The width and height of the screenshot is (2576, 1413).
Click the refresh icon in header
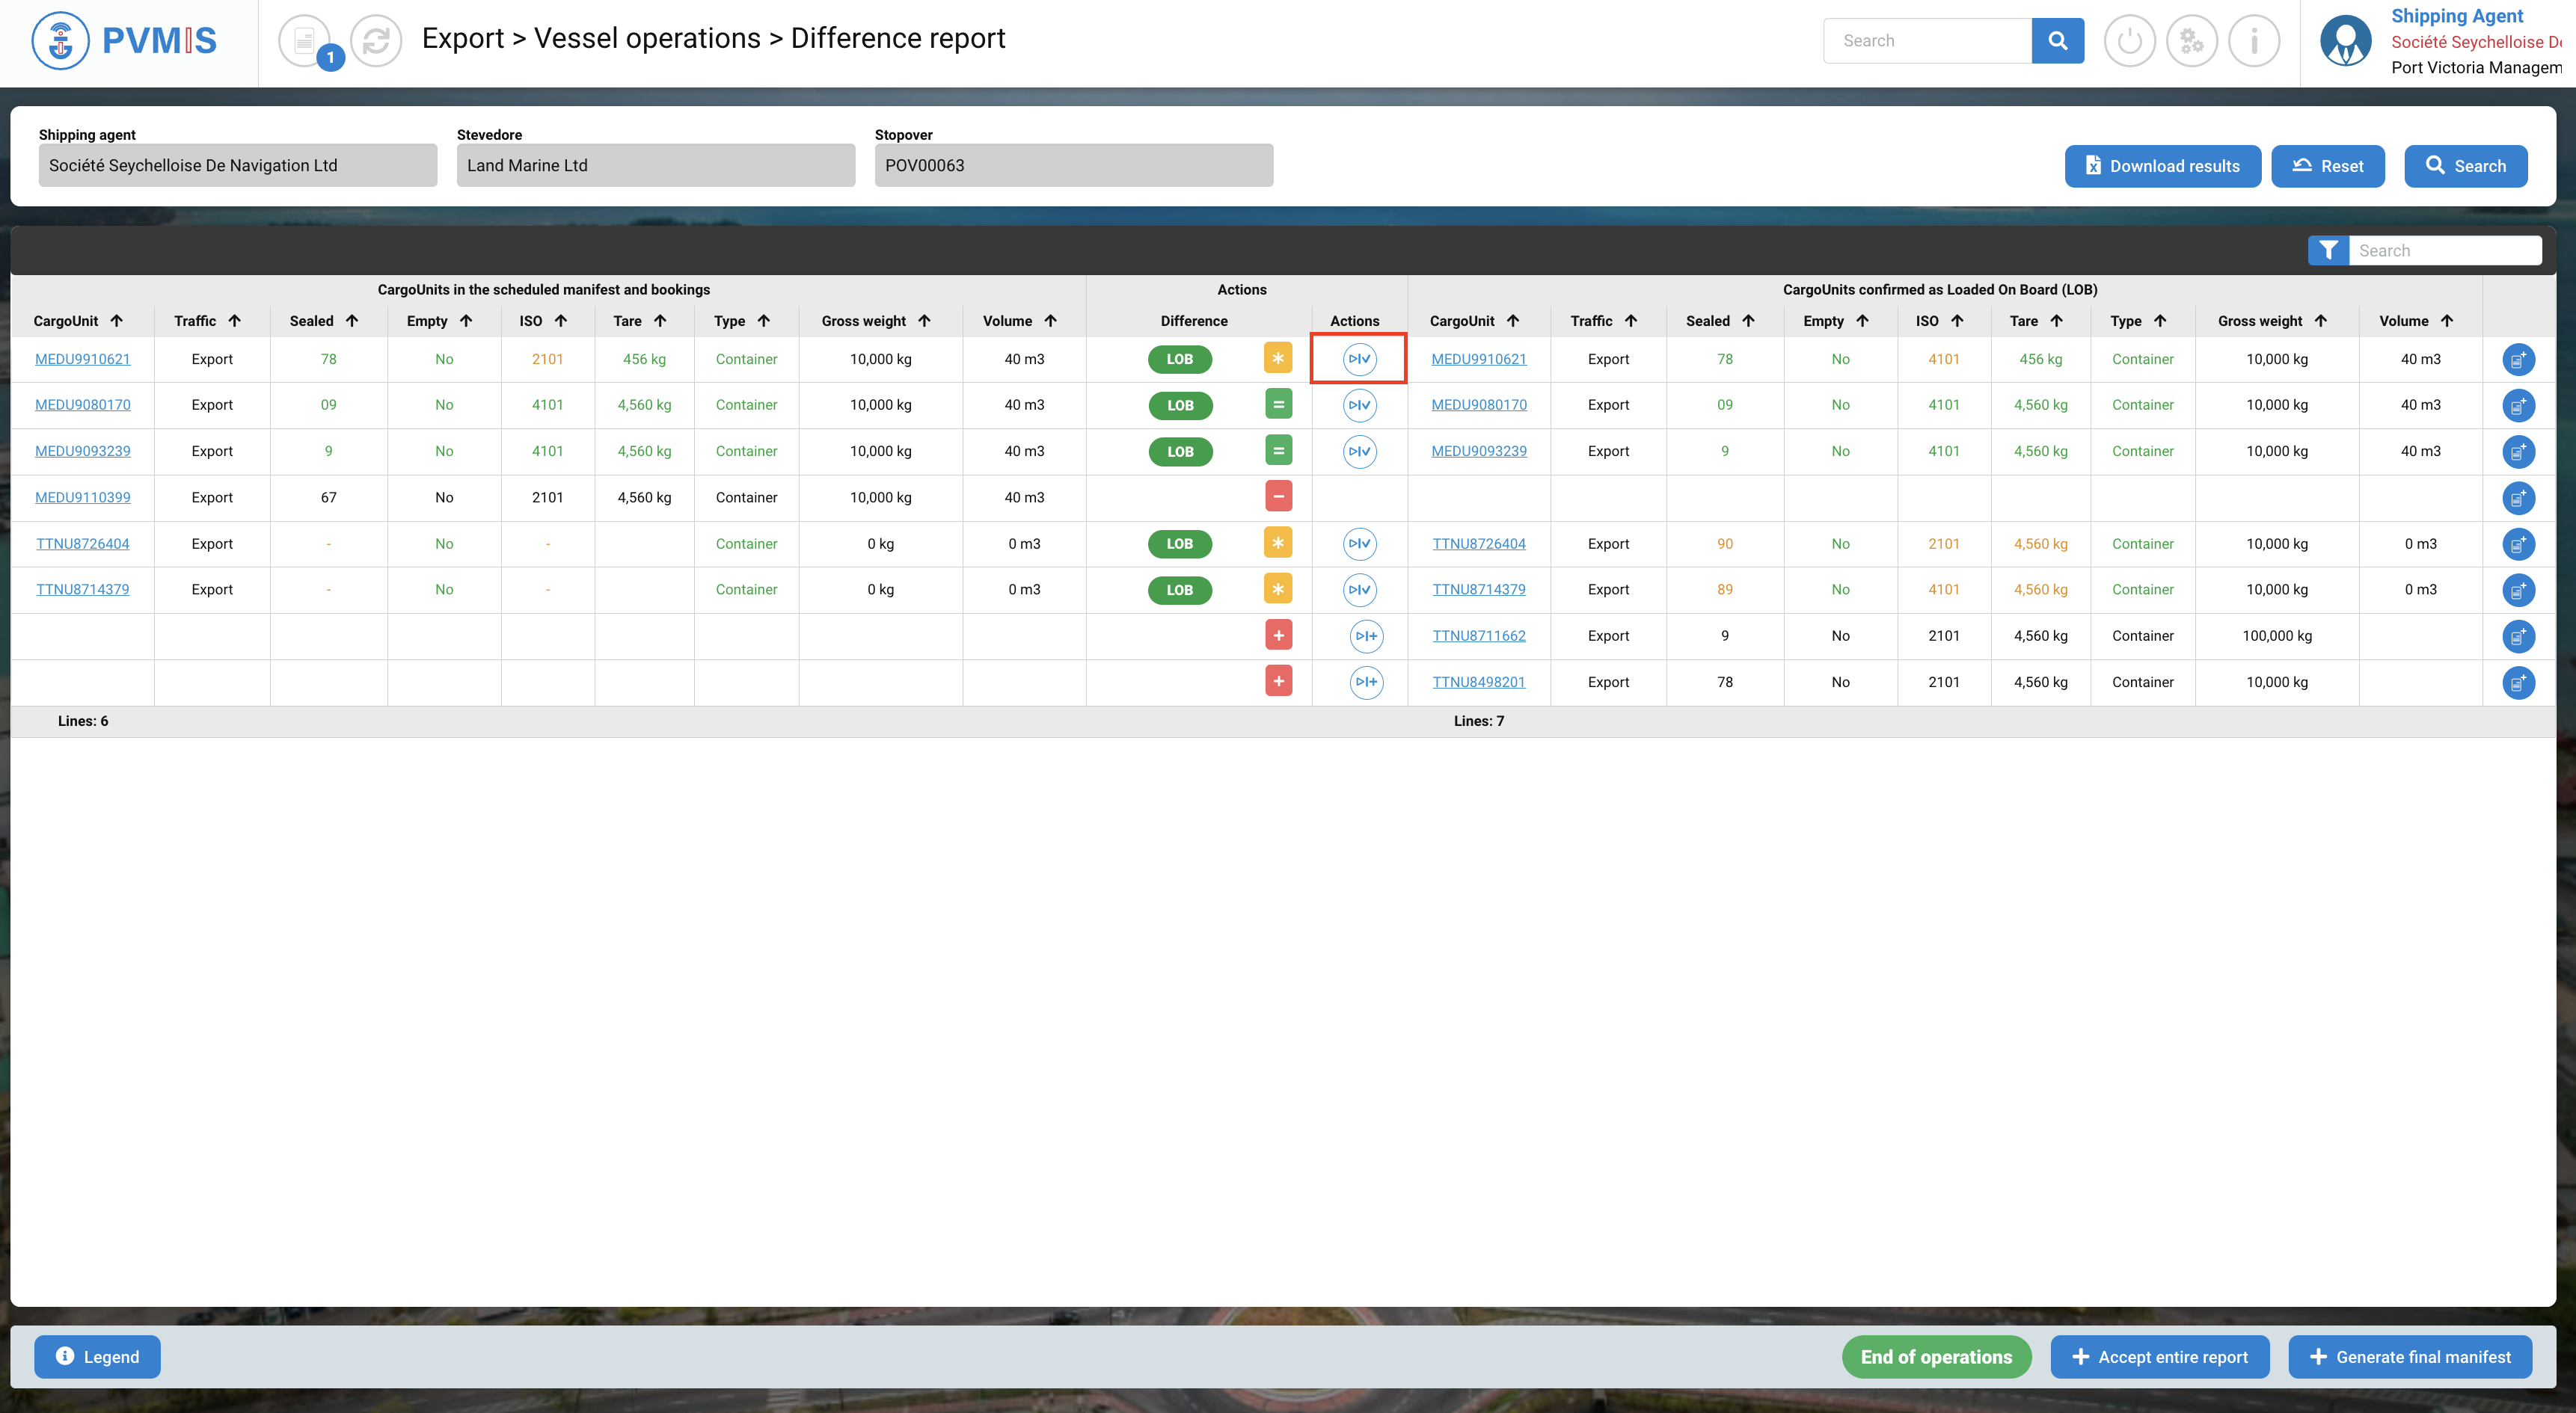pos(376,41)
